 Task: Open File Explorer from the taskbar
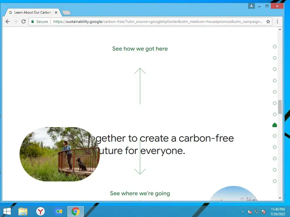[x=23, y=211]
